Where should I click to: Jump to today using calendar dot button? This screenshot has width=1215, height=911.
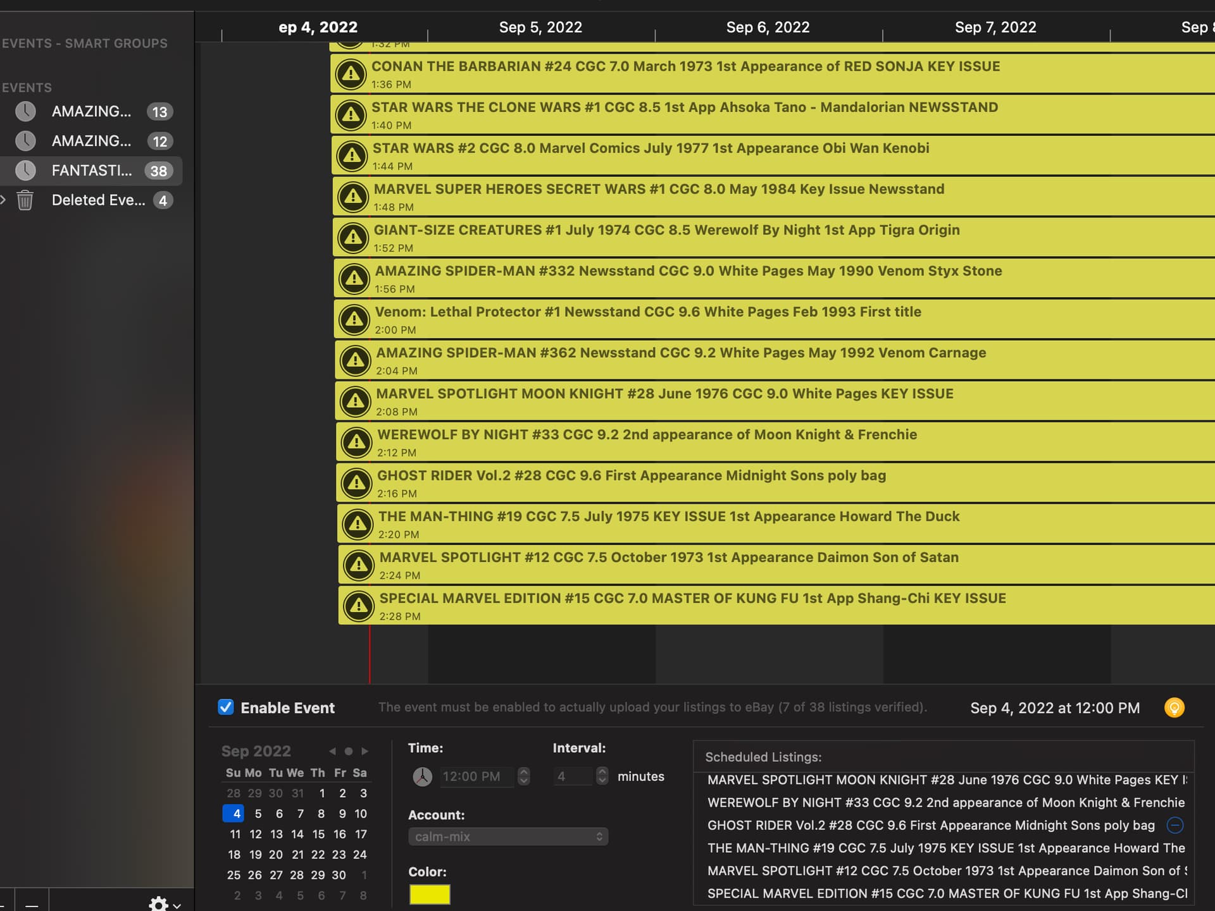point(349,751)
